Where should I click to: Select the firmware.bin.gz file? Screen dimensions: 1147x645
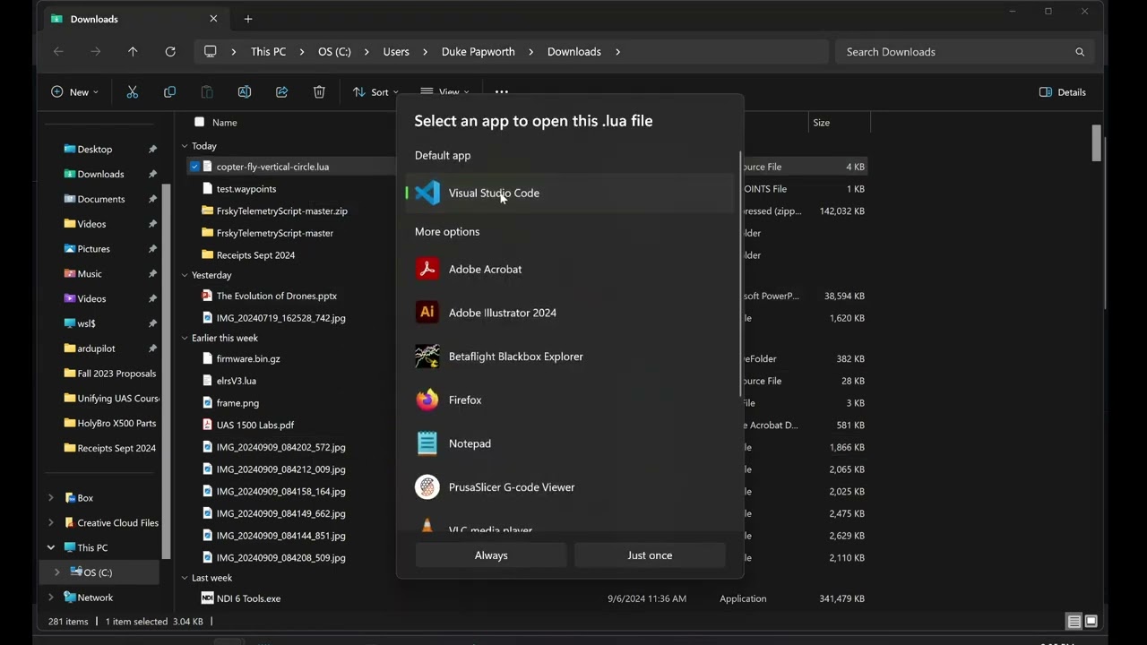click(x=248, y=358)
